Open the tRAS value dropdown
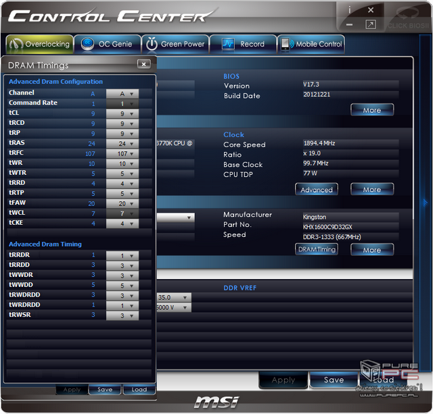Image resolution: width=433 pixels, height=414 pixels. [x=122, y=144]
